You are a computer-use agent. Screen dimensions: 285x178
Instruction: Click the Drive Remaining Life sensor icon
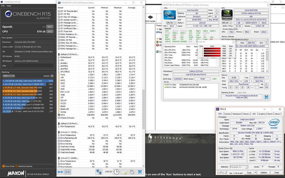(x=59, y=138)
